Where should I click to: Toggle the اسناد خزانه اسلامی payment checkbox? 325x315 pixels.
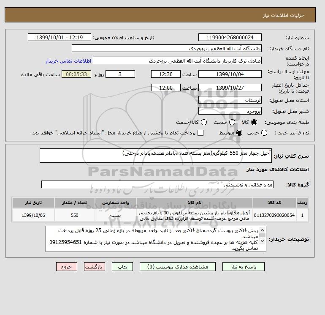(200, 133)
